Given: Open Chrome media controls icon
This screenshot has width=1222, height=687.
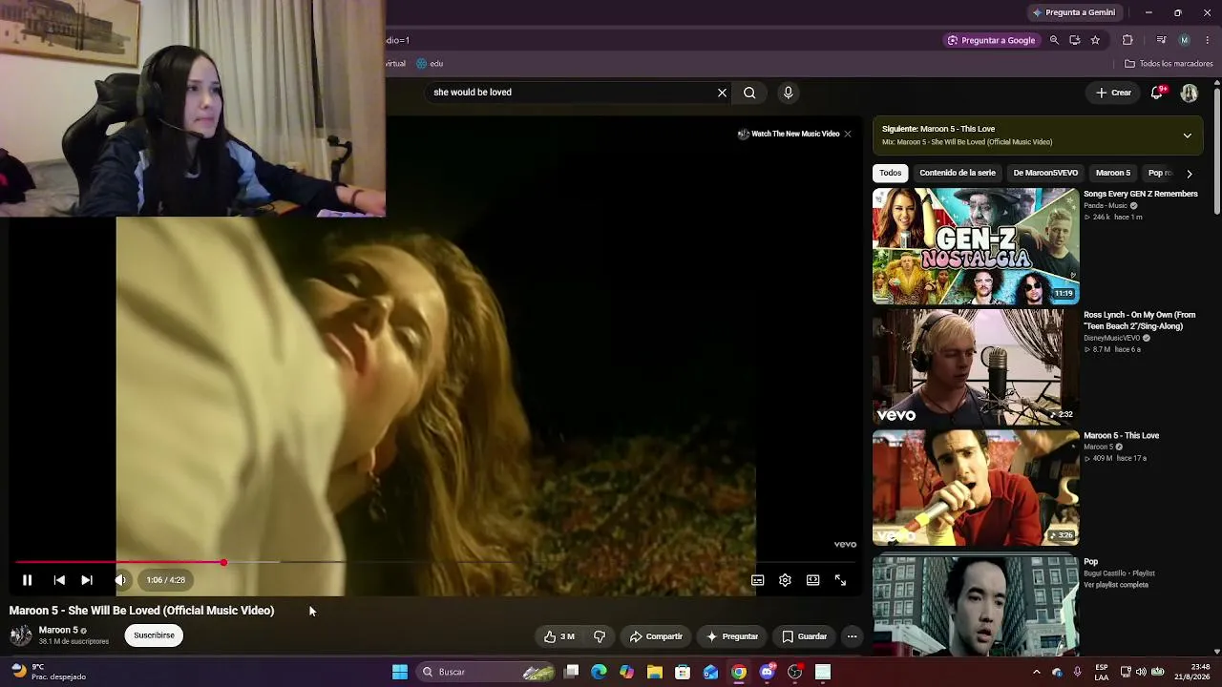Looking at the screenshot, I should click(x=1161, y=40).
